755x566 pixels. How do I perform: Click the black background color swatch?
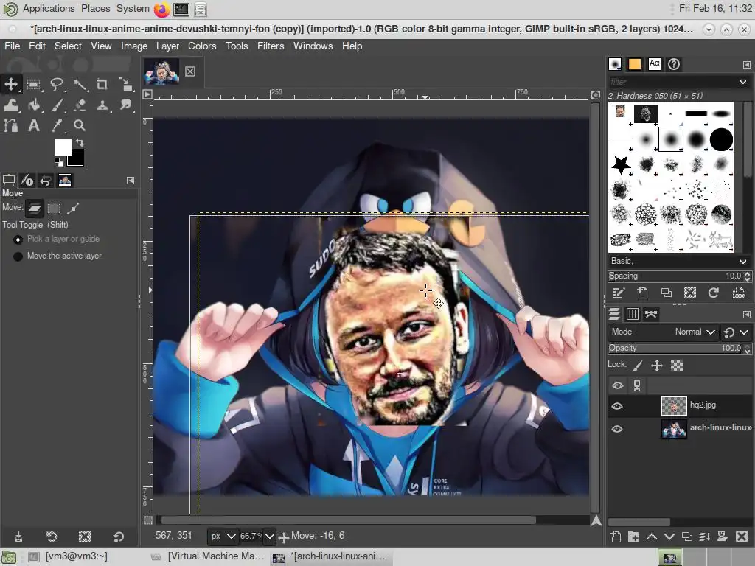tap(77, 159)
